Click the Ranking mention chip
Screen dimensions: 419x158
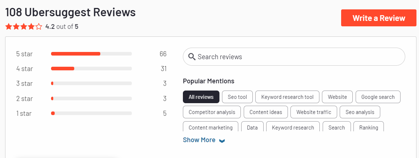pyautogui.click(x=369, y=127)
